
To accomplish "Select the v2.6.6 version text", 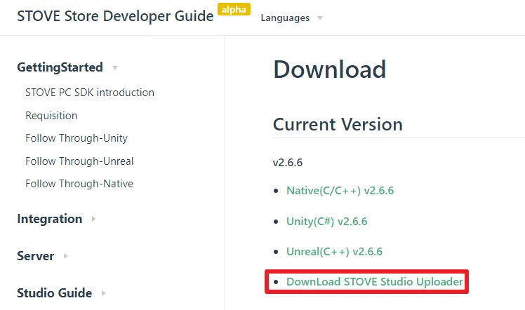I will pyautogui.click(x=288, y=163).
